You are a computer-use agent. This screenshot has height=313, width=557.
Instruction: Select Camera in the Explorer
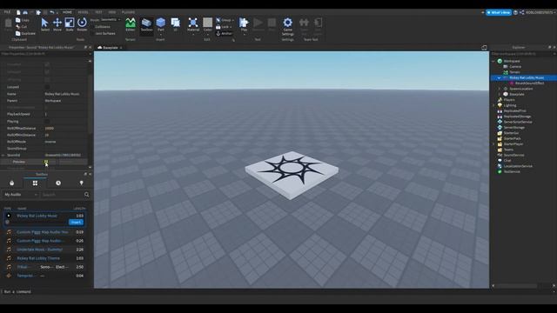tap(515, 67)
